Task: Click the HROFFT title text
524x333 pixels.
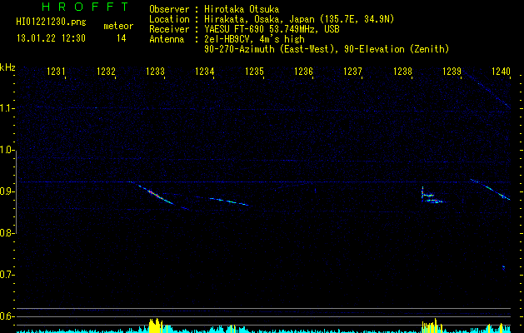Action: click(85, 7)
